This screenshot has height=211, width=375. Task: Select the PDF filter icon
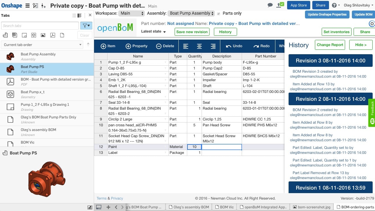tap(52, 35)
